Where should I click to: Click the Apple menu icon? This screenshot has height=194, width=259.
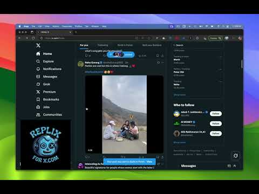pyautogui.click(x=19, y=26)
